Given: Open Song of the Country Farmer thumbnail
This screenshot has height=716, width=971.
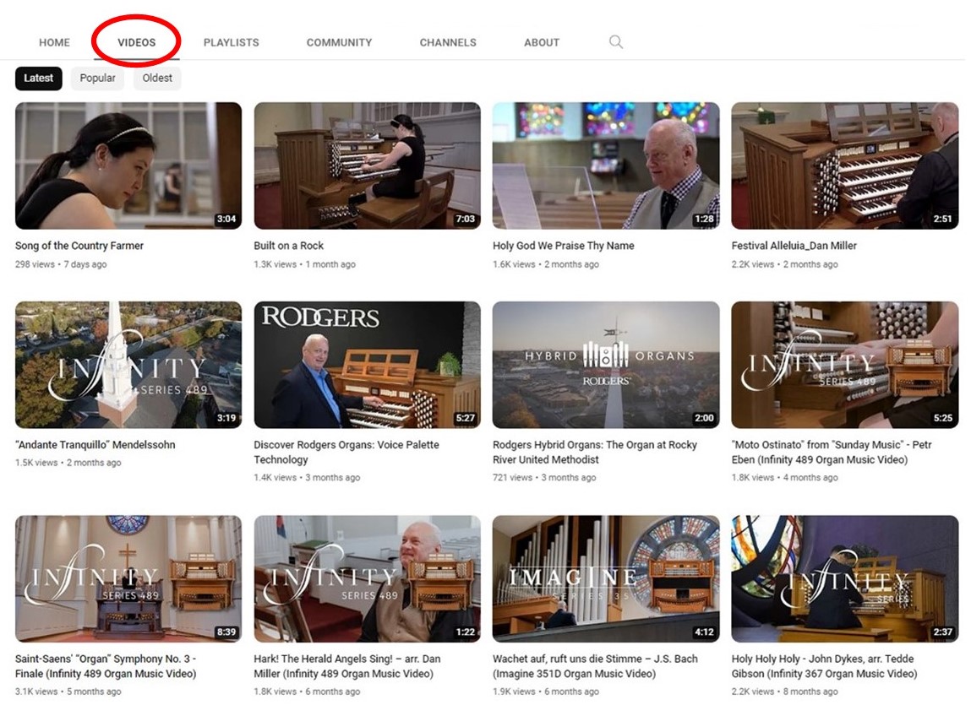Looking at the screenshot, I should [x=128, y=165].
